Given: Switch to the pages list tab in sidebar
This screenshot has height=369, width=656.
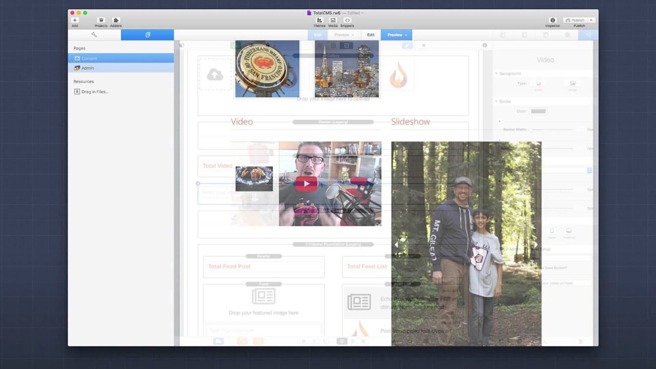Looking at the screenshot, I should point(148,35).
